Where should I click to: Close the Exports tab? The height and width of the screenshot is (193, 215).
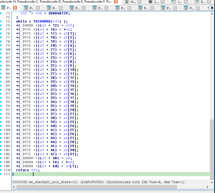[x=208, y=2]
